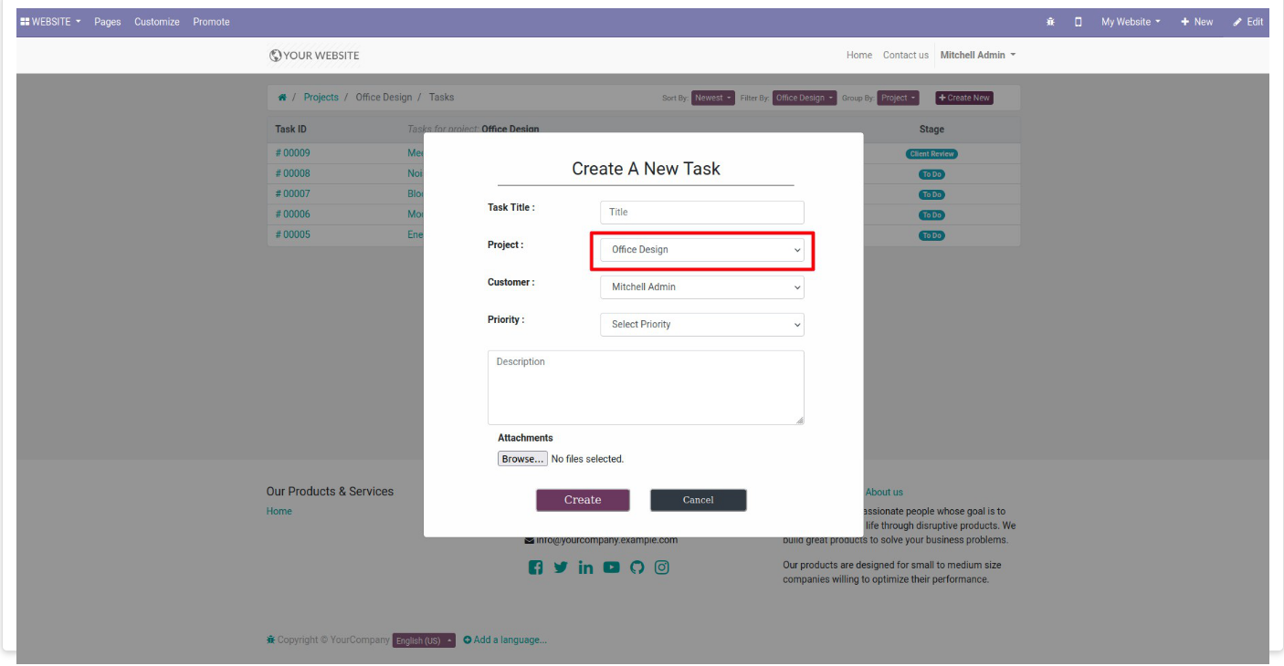Open the Projects breadcrumb link
Screen dimensions: 1284x666
[x=321, y=98]
